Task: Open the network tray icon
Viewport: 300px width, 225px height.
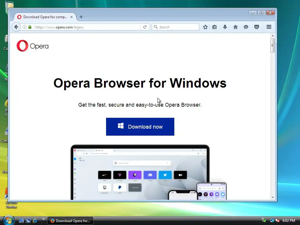Action: click(x=272, y=220)
